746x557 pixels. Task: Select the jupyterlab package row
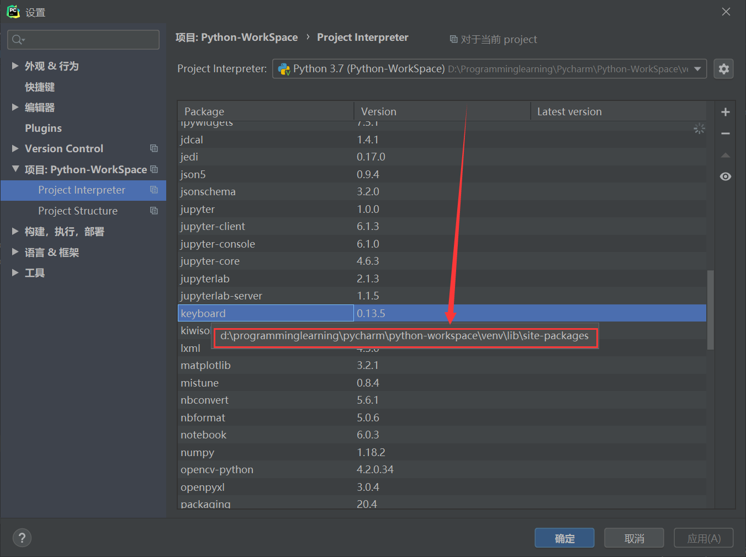click(442, 278)
